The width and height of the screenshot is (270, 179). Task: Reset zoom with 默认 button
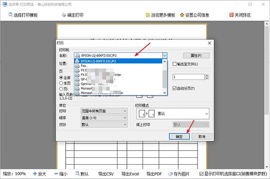click(x=82, y=174)
